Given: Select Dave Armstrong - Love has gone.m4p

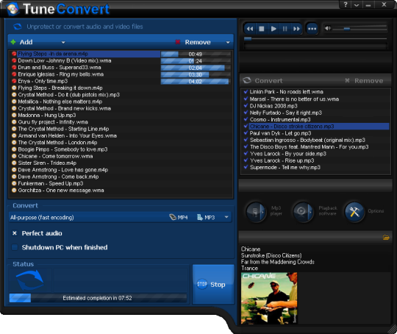Looking at the screenshot, I should click(x=62, y=170).
